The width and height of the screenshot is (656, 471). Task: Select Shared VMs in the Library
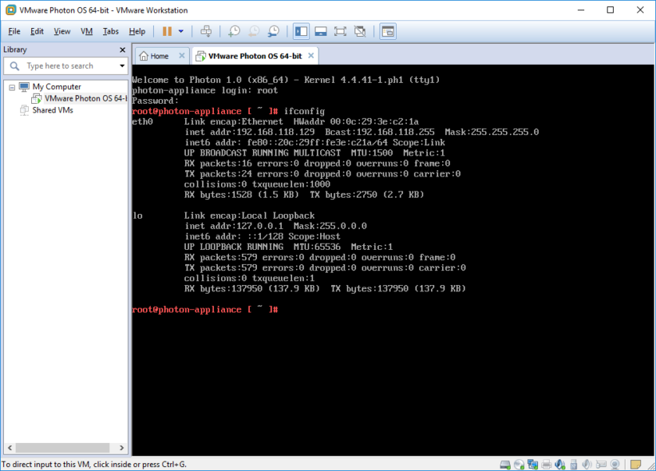coord(54,110)
